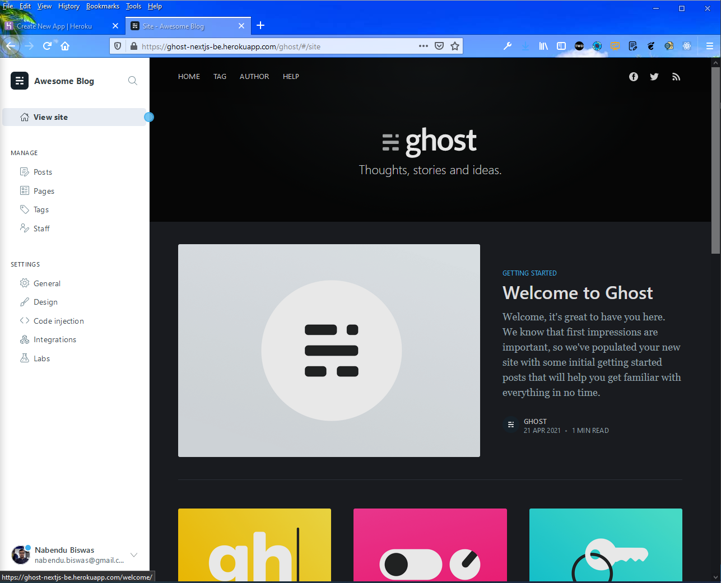Open the Bookmarks menu
The height and width of the screenshot is (583, 721).
coord(103,6)
